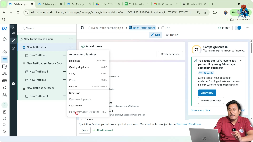
Task: Open options for New Traffic ad set
Action: (71, 47)
